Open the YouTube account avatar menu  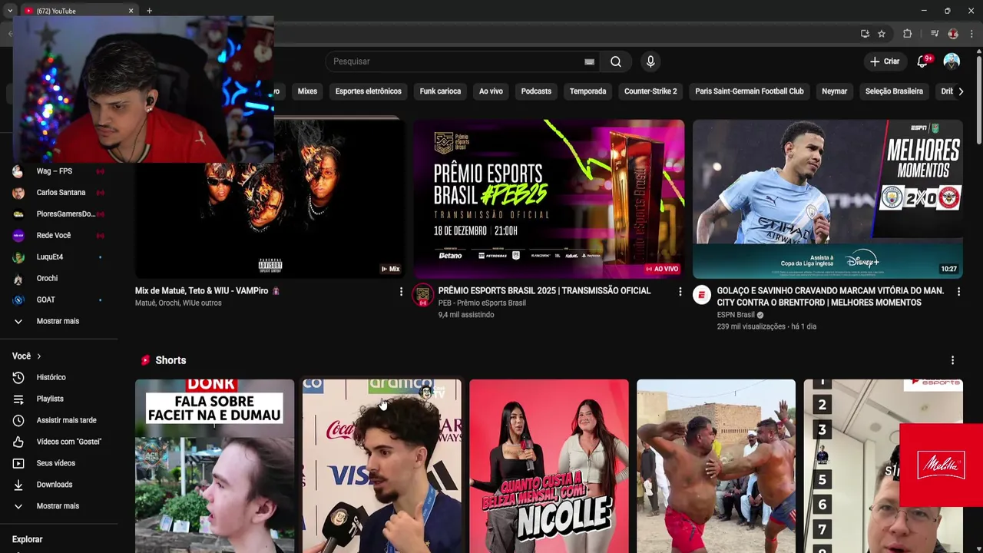(952, 61)
